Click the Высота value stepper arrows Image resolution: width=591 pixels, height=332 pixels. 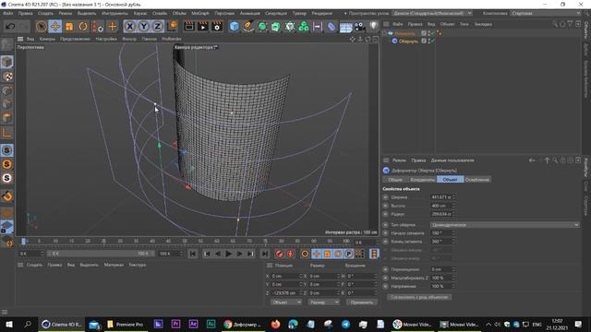453,206
